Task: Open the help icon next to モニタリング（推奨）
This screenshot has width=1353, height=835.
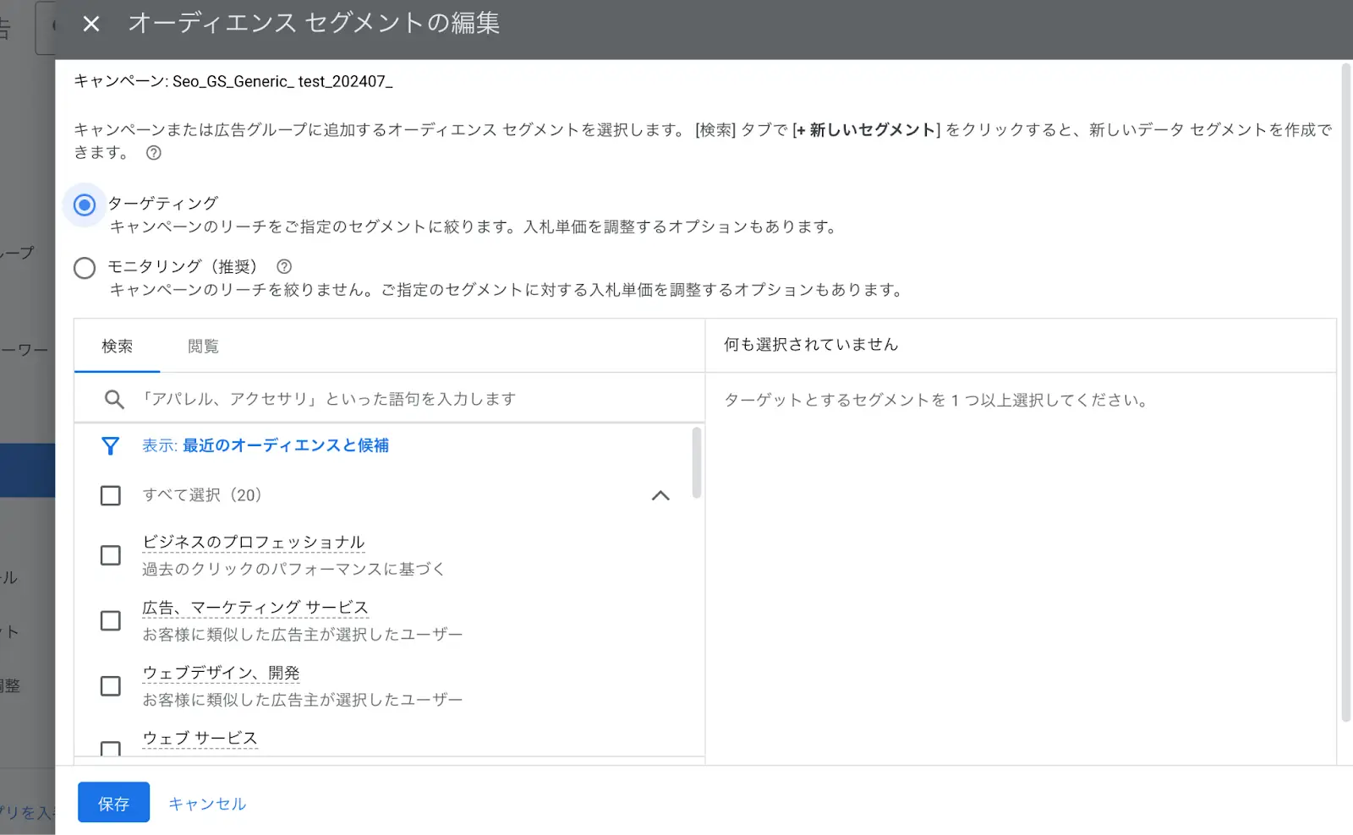Action: pos(284,266)
